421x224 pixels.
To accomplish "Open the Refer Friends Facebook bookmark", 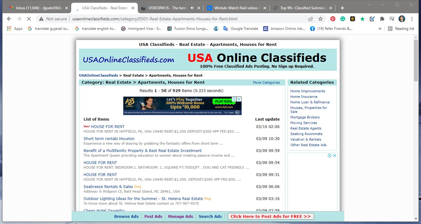I will [x=331, y=29].
